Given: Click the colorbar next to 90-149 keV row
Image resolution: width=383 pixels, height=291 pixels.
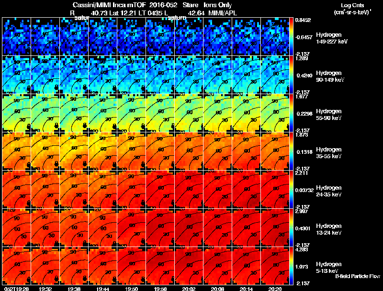Looking at the screenshot, I should click(291, 75).
